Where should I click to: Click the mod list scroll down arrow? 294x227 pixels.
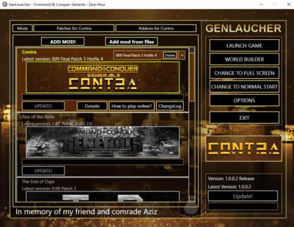pyautogui.click(x=192, y=199)
